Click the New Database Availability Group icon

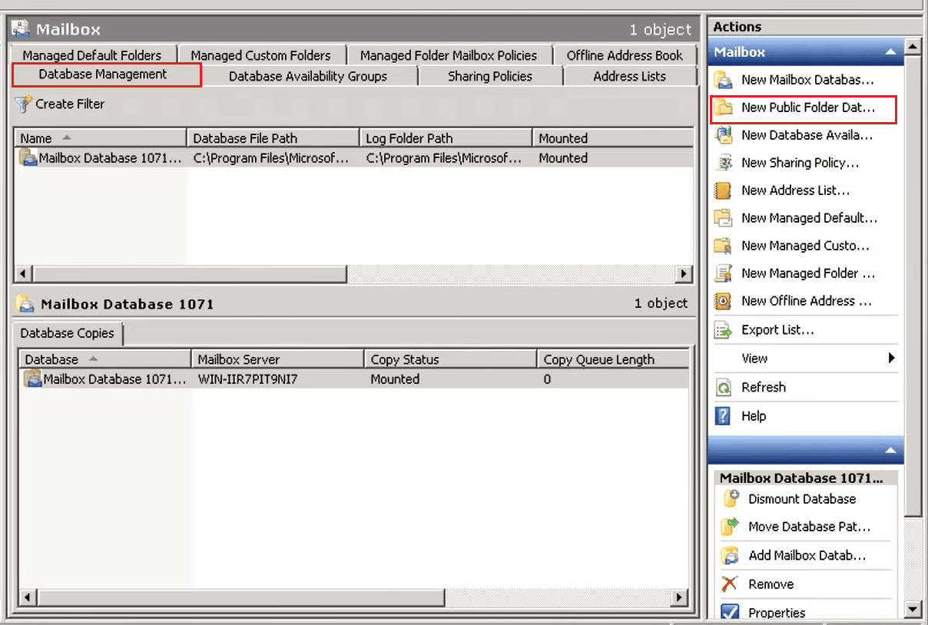point(723,135)
